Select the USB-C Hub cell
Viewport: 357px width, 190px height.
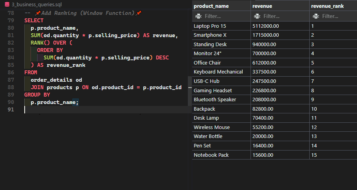[221, 81]
